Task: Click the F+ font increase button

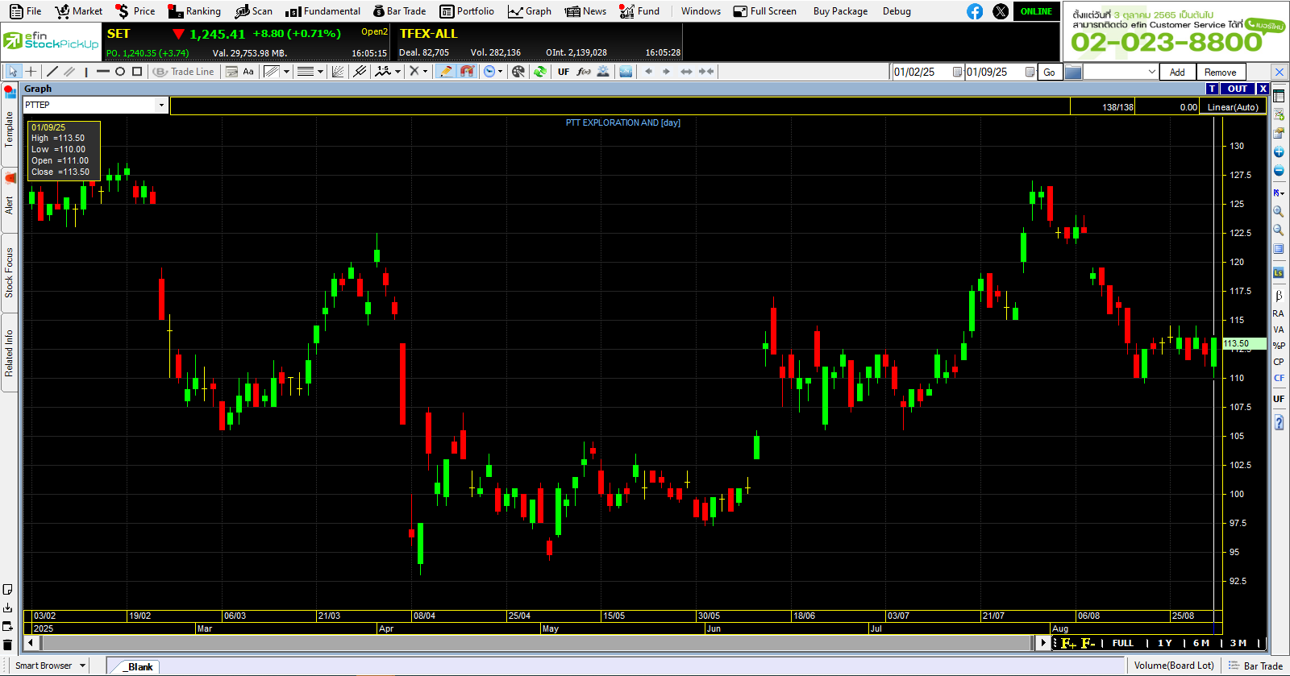Action: tap(1068, 643)
